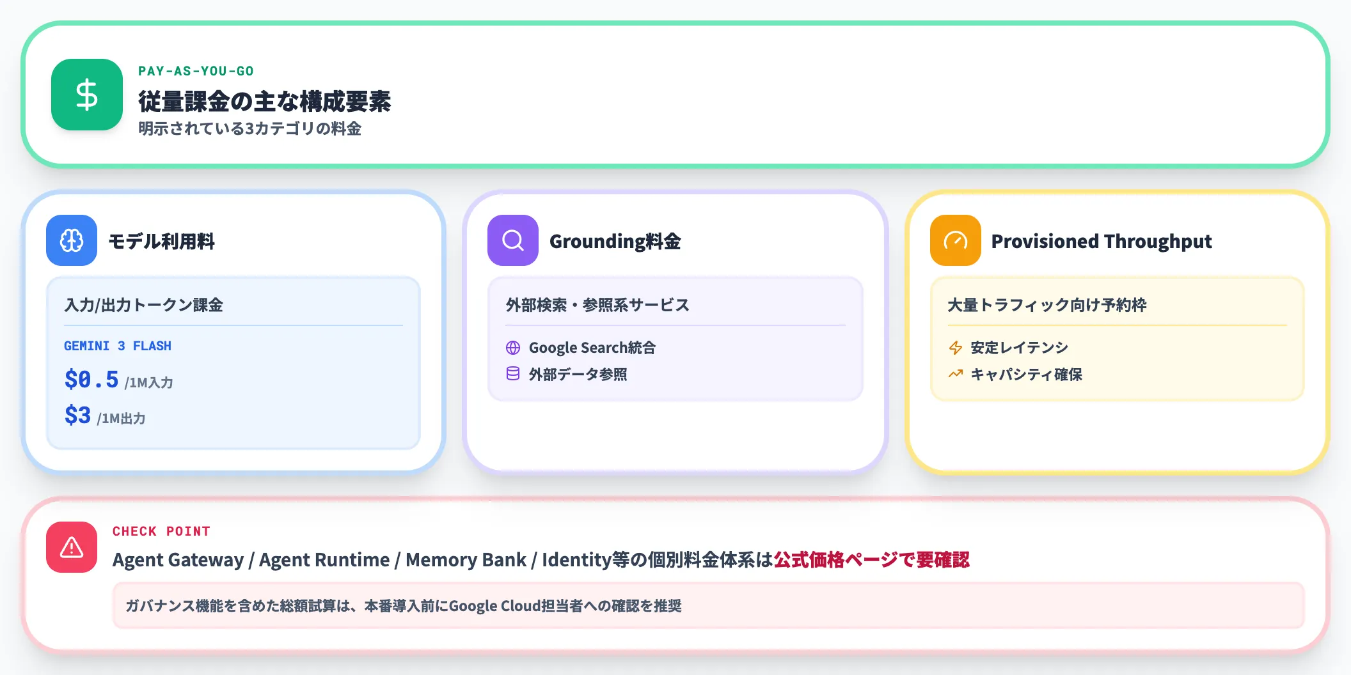
Task: Select the blue brain icon for モデル利用料
Action: [x=70, y=242]
